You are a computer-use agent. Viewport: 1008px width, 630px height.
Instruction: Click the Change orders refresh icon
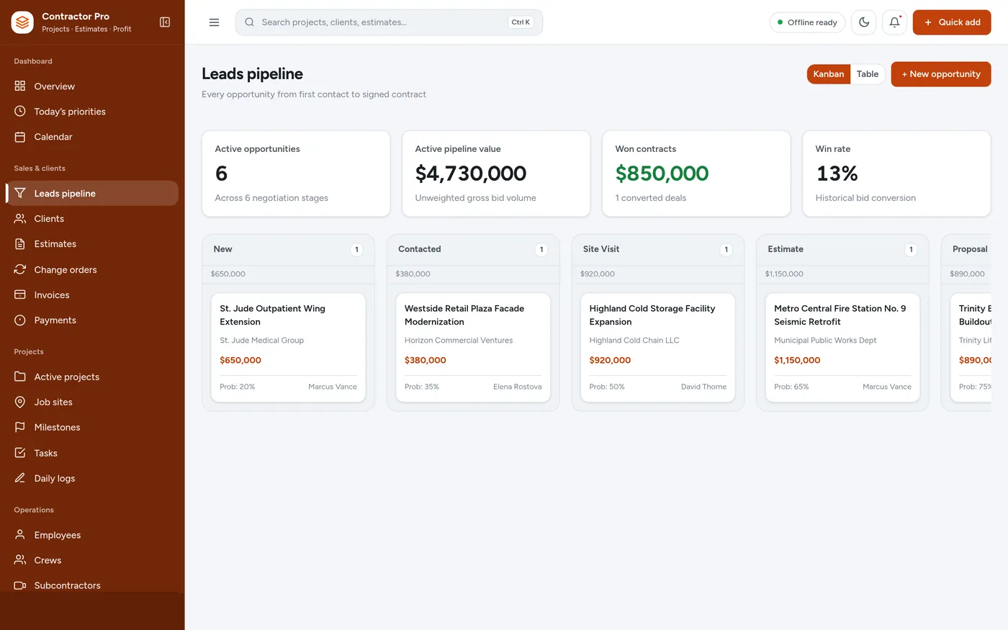tap(20, 269)
